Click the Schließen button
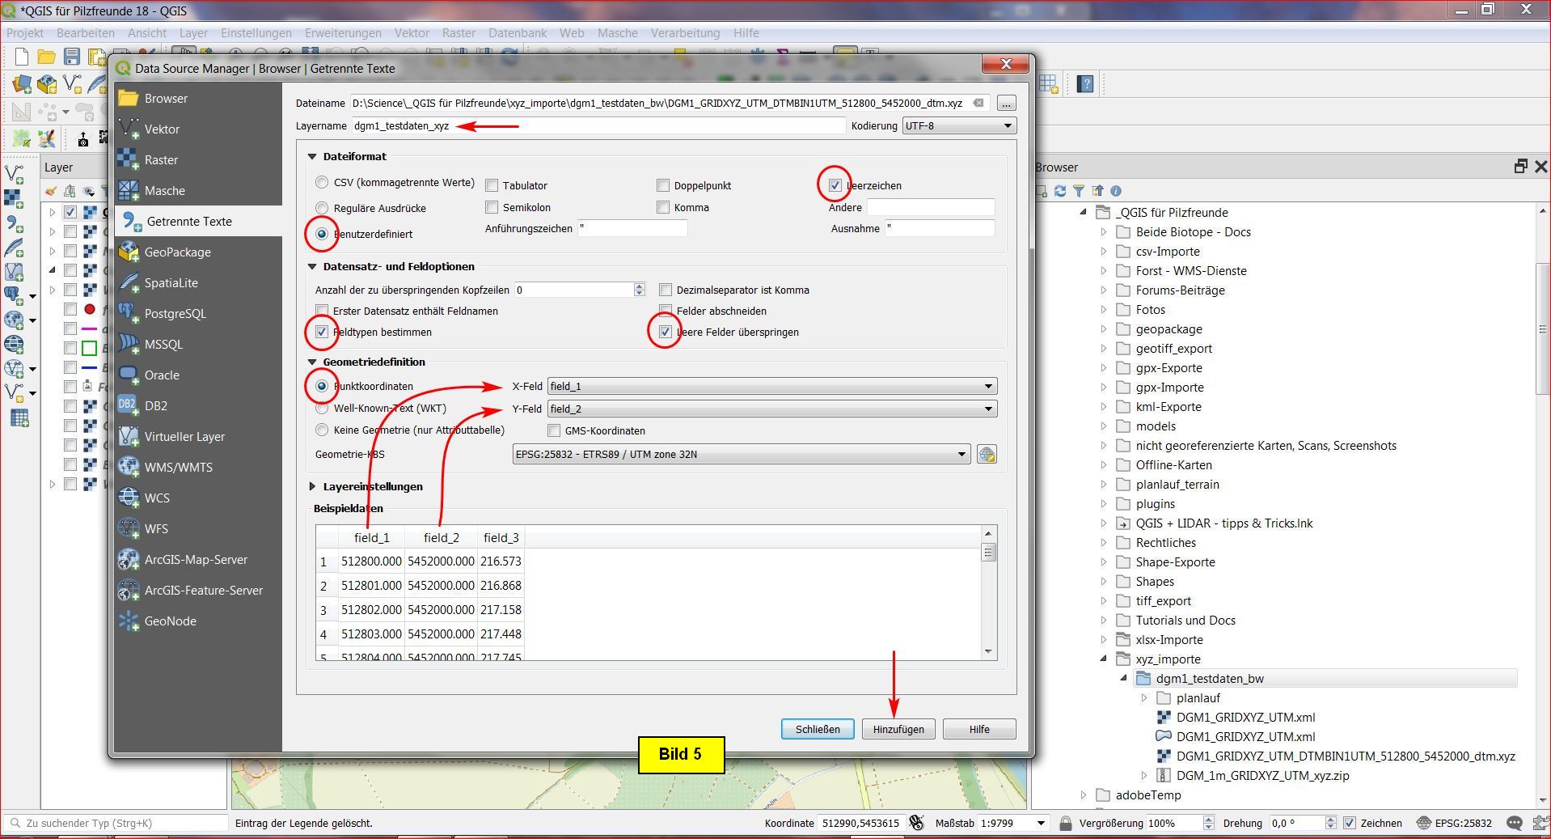Image resolution: width=1551 pixels, height=839 pixels. tap(817, 730)
